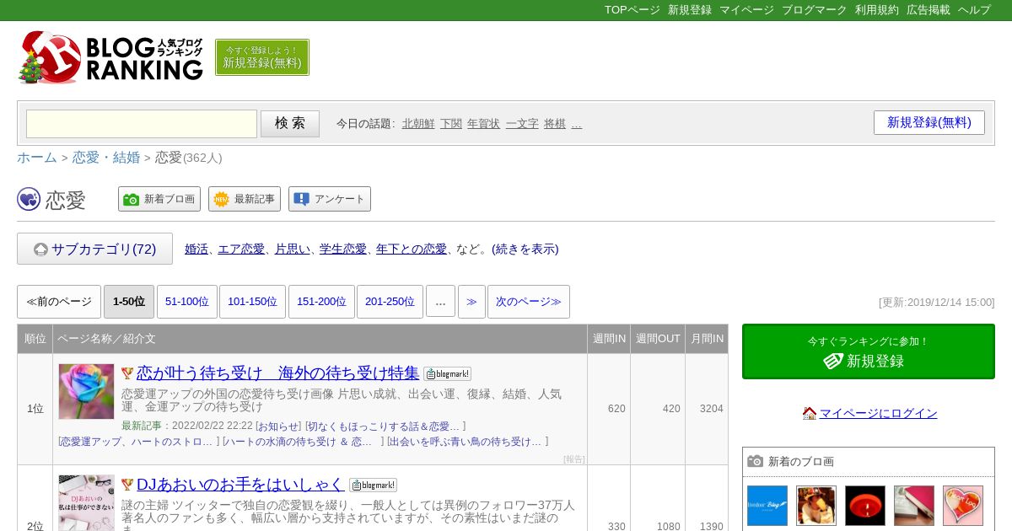Image resolution: width=1012 pixels, height=531 pixels.
Task: Click the home icon beside マイページにログイン
Action: click(810, 413)
